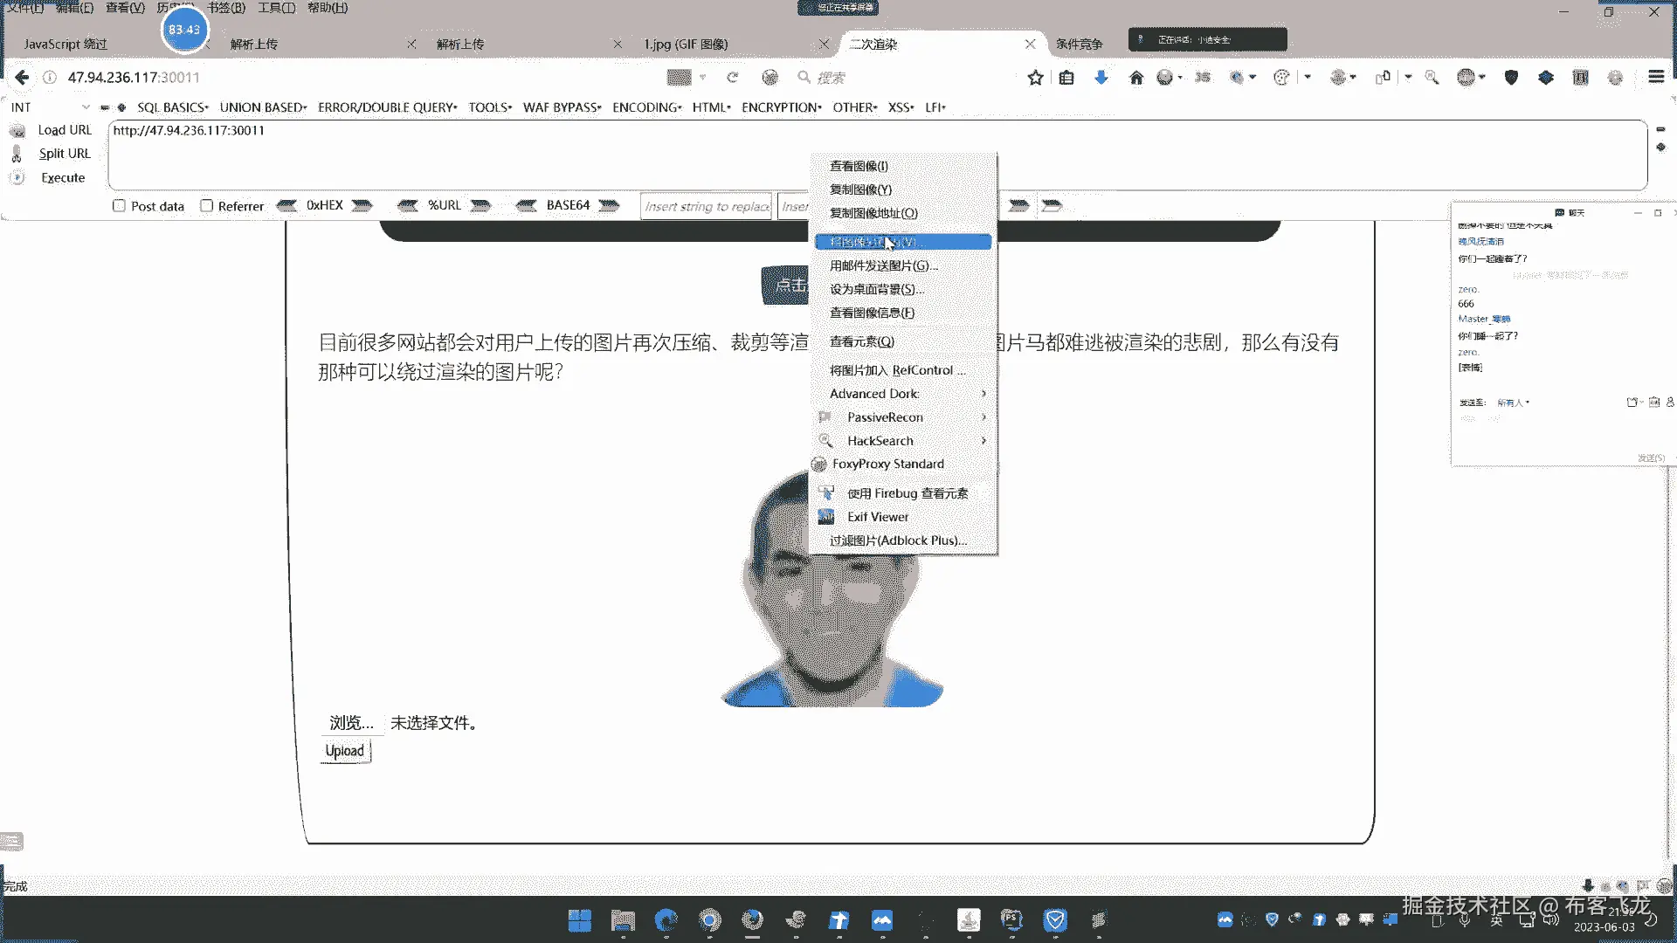The height and width of the screenshot is (943, 1677).
Task: Open Microsoft Edge from the taskbar
Action: pos(666,919)
